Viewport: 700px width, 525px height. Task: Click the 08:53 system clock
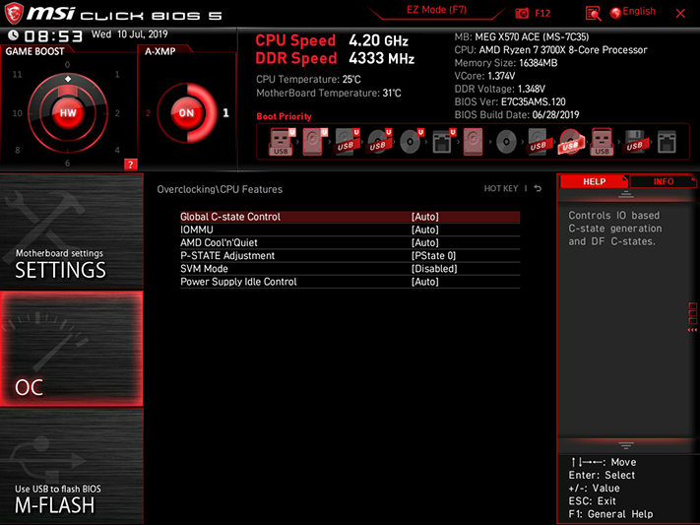click(53, 35)
